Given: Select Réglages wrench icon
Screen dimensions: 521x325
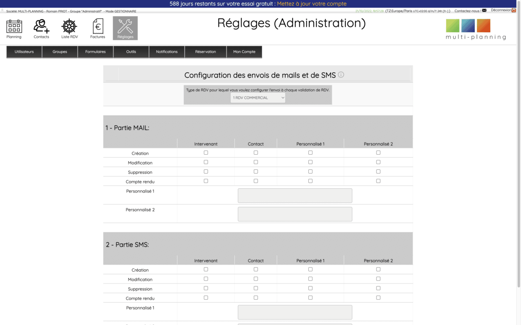Looking at the screenshot, I should tap(125, 27).
